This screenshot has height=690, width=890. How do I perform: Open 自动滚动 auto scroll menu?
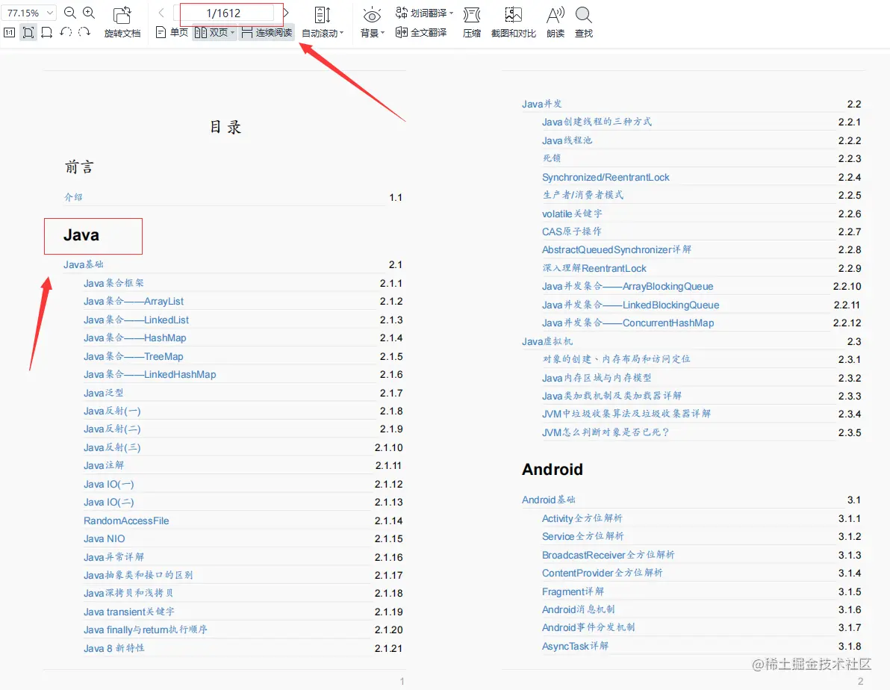point(323,22)
